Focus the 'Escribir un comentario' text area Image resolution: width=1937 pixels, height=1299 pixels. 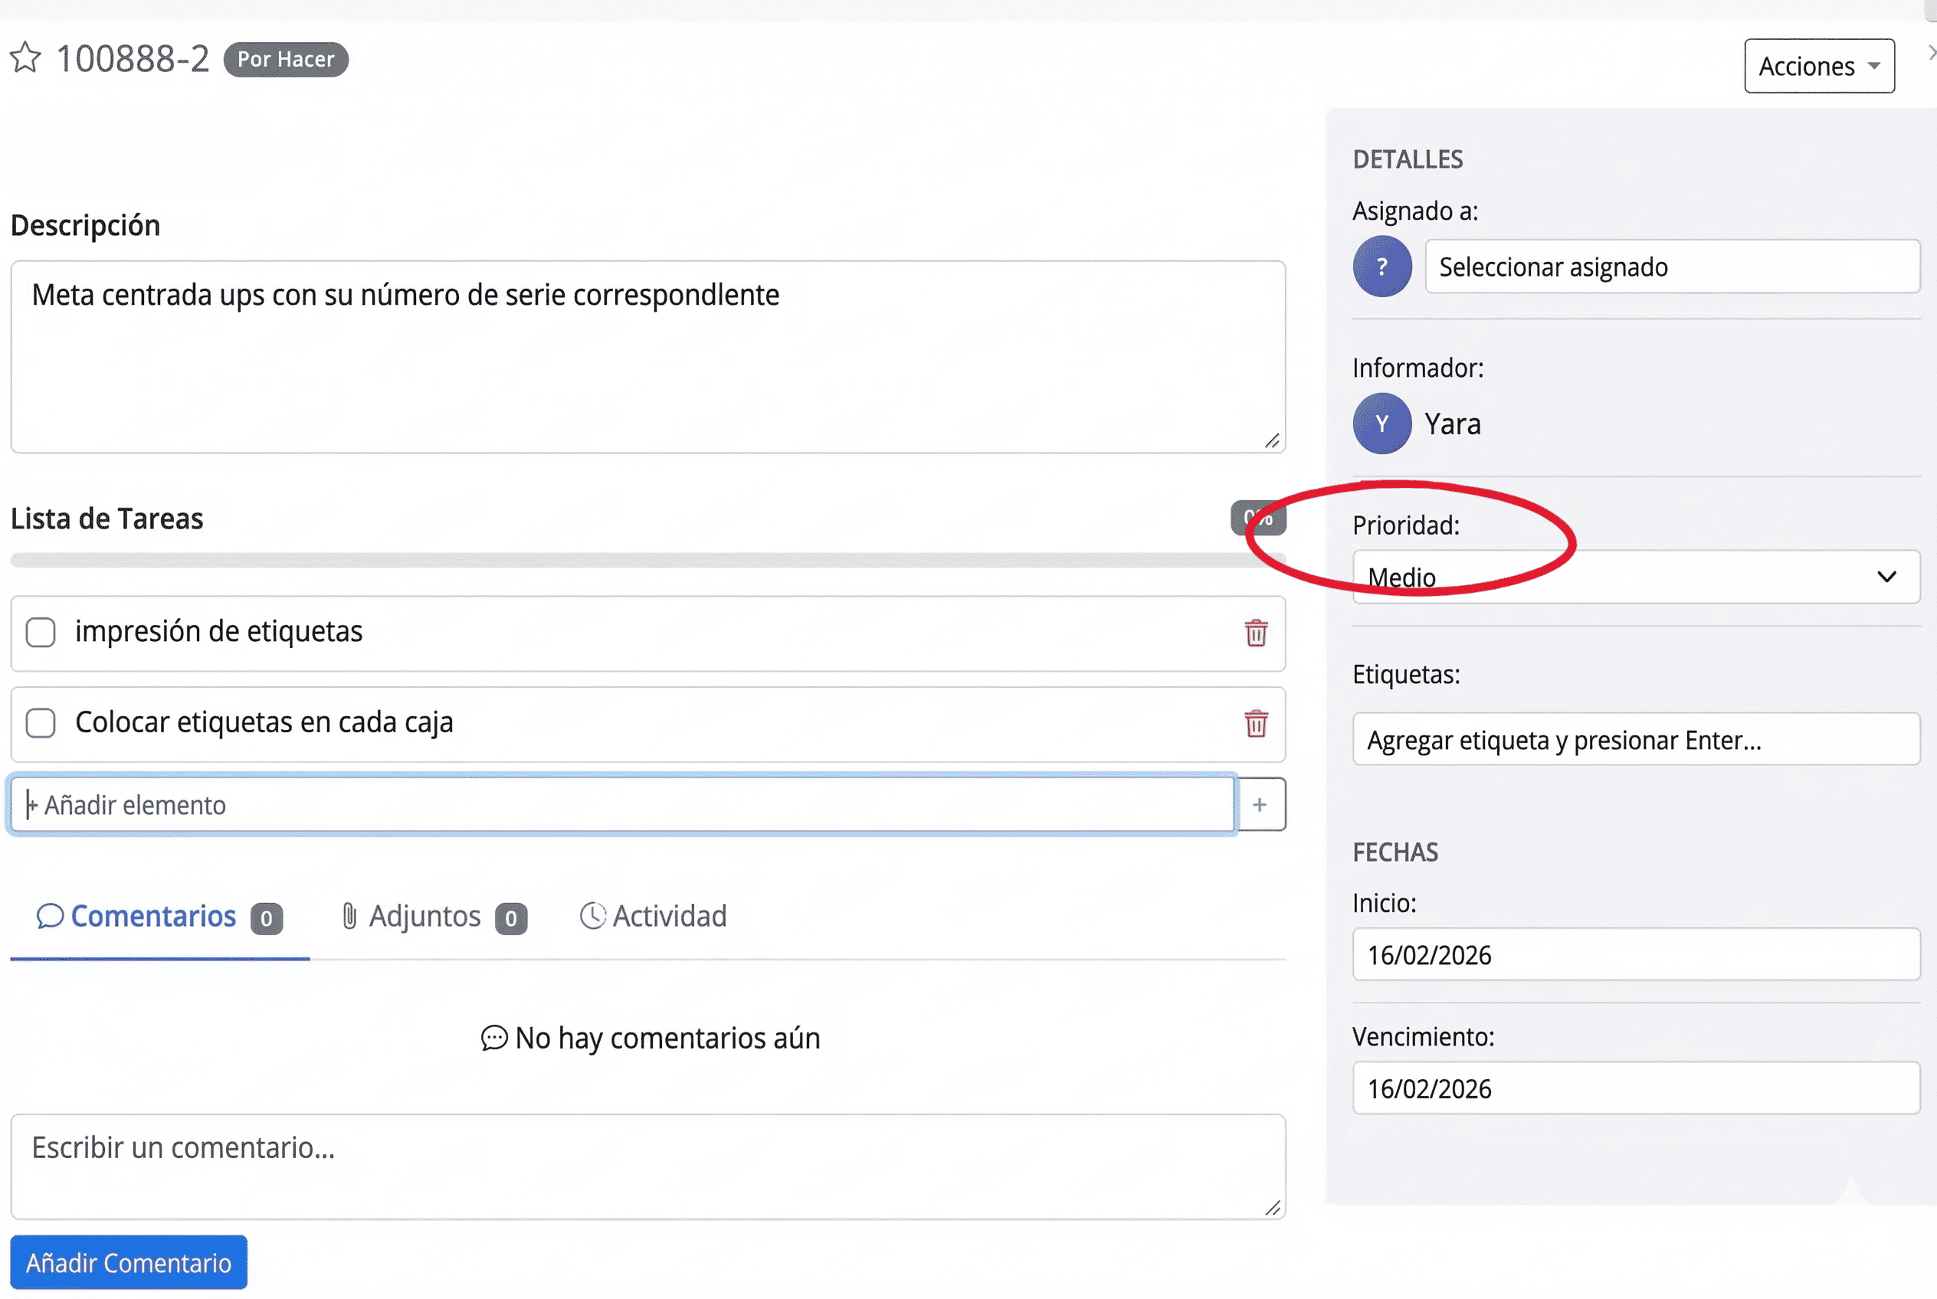pyautogui.click(x=647, y=1165)
